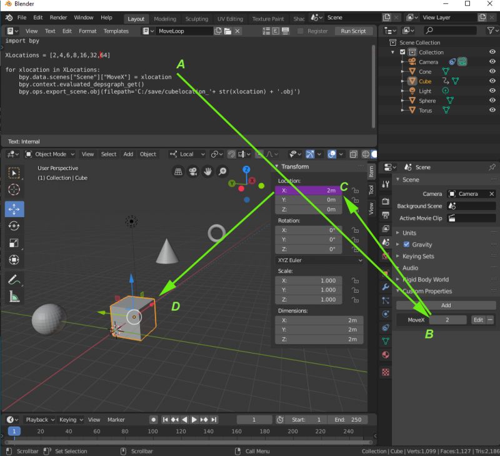Select the Scale tool
The height and width of the screenshot is (456, 500).
click(14, 243)
